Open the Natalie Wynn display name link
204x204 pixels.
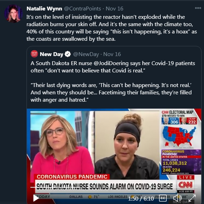click(x=44, y=9)
